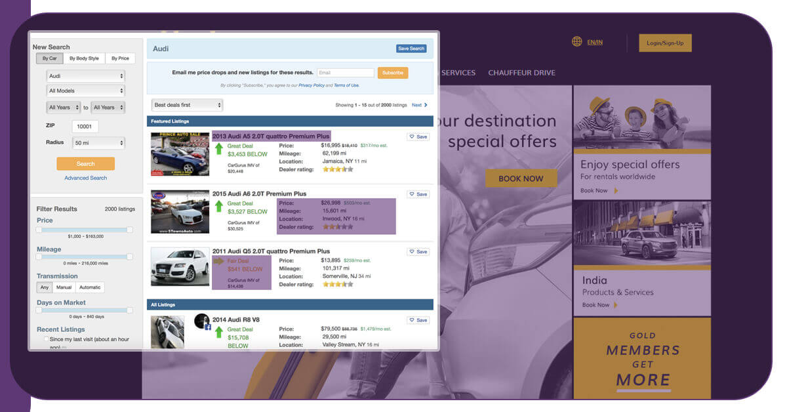Click the Mileage slider right handle
The height and width of the screenshot is (412, 787).
[x=130, y=257]
